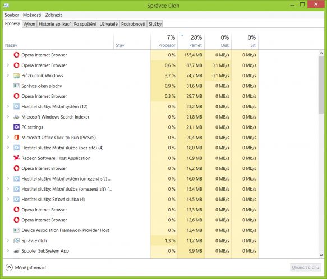Switch to the Služby tab
Viewport: 327px width, 279px height.
pyautogui.click(x=155, y=24)
